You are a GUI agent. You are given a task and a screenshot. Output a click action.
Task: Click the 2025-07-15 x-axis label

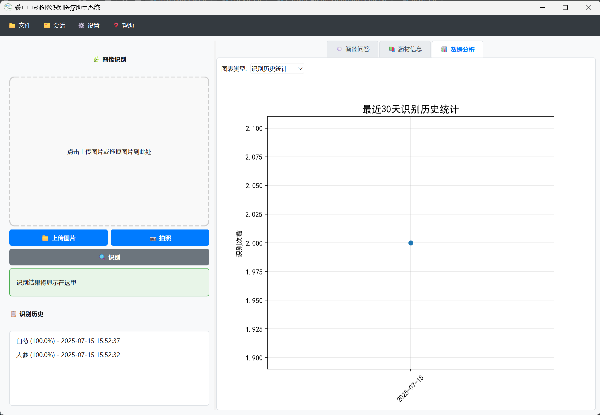[410, 388]
